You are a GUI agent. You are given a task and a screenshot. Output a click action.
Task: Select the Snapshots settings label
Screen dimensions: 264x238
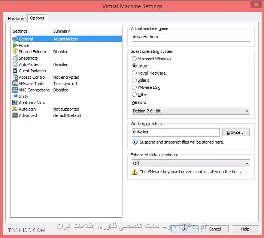coord(28,58)
